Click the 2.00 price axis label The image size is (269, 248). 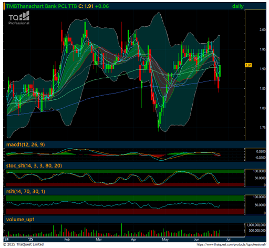point(263,30)
